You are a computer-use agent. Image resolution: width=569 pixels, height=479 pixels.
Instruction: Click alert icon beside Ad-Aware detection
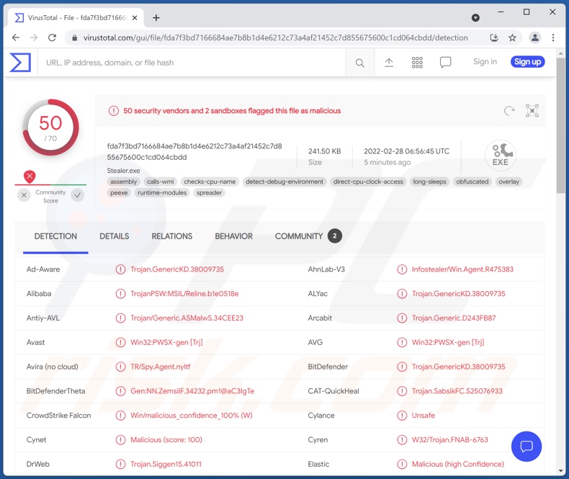pyautogui.click(x=120, y=269)
